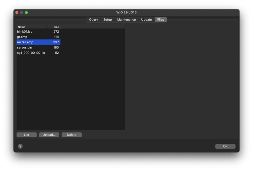This screenshot has height=170, width=253.
Task: Switch to the Query tab
Action: [93, 20]
